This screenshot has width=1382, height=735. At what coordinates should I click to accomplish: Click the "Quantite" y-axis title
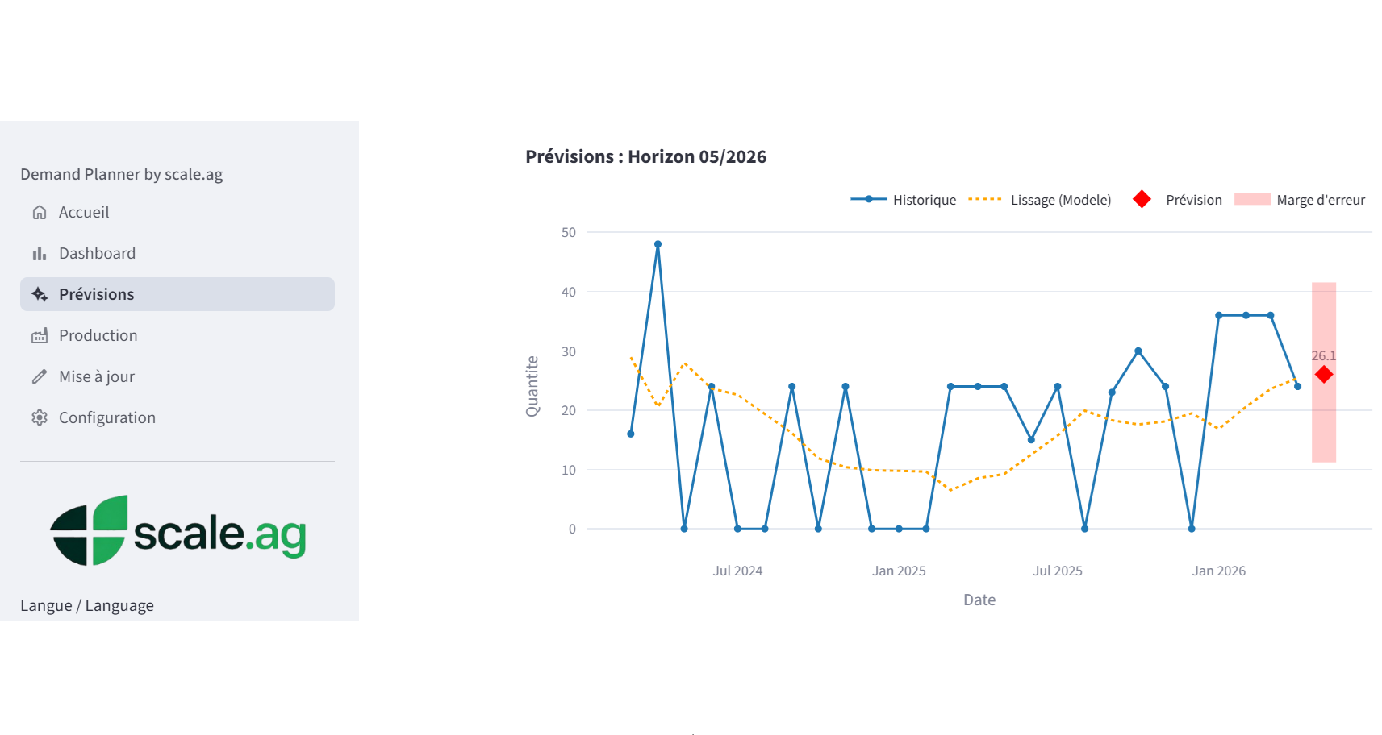pyautogui.click(x=532, y=386)
